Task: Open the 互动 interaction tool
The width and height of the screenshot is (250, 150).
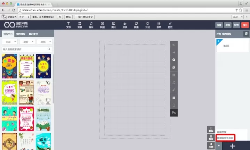Action: click(148, 25)
